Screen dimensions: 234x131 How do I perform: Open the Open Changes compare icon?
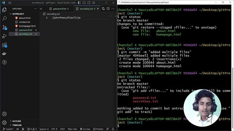[103, 9]
